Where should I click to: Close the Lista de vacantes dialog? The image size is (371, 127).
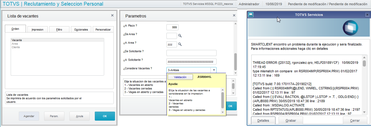tap(112, 15)
